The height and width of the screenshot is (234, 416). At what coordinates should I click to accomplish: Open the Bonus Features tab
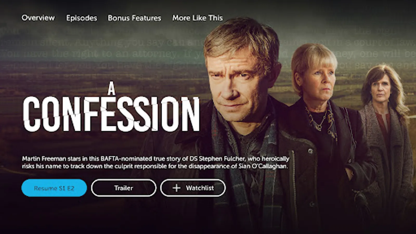click(134, 18)
